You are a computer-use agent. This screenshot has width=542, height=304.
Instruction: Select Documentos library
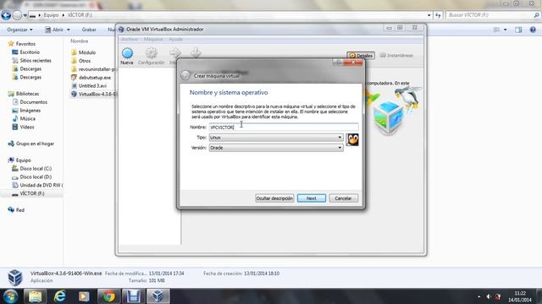click(x=33, y=102)
